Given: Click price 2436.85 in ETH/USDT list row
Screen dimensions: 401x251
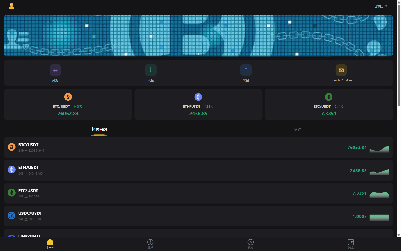Looking at the screenshot, I should 358,171.
